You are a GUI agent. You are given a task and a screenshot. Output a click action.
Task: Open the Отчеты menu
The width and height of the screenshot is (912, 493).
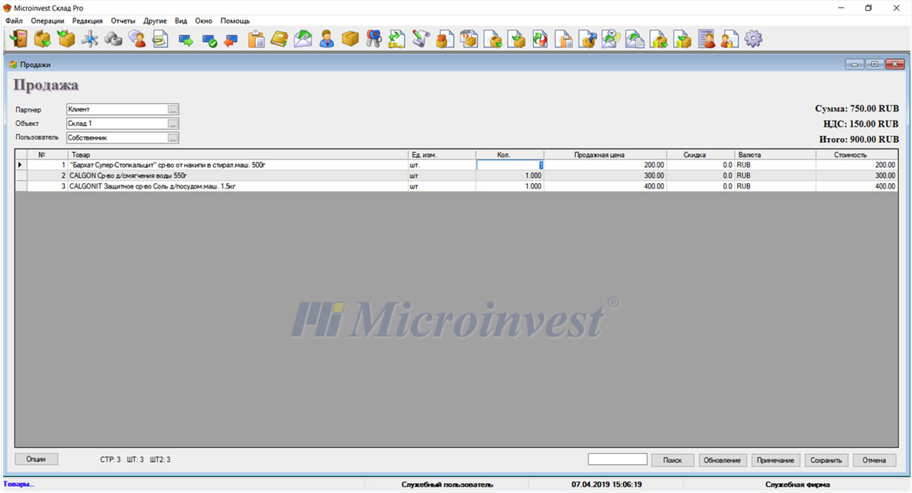pos(122,21)
